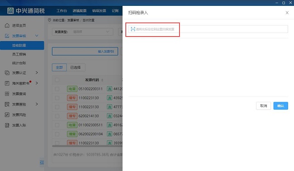Check the row 051002200311 checkbox
This screenshot has height=171, width=294.
(x=57, y=89)
